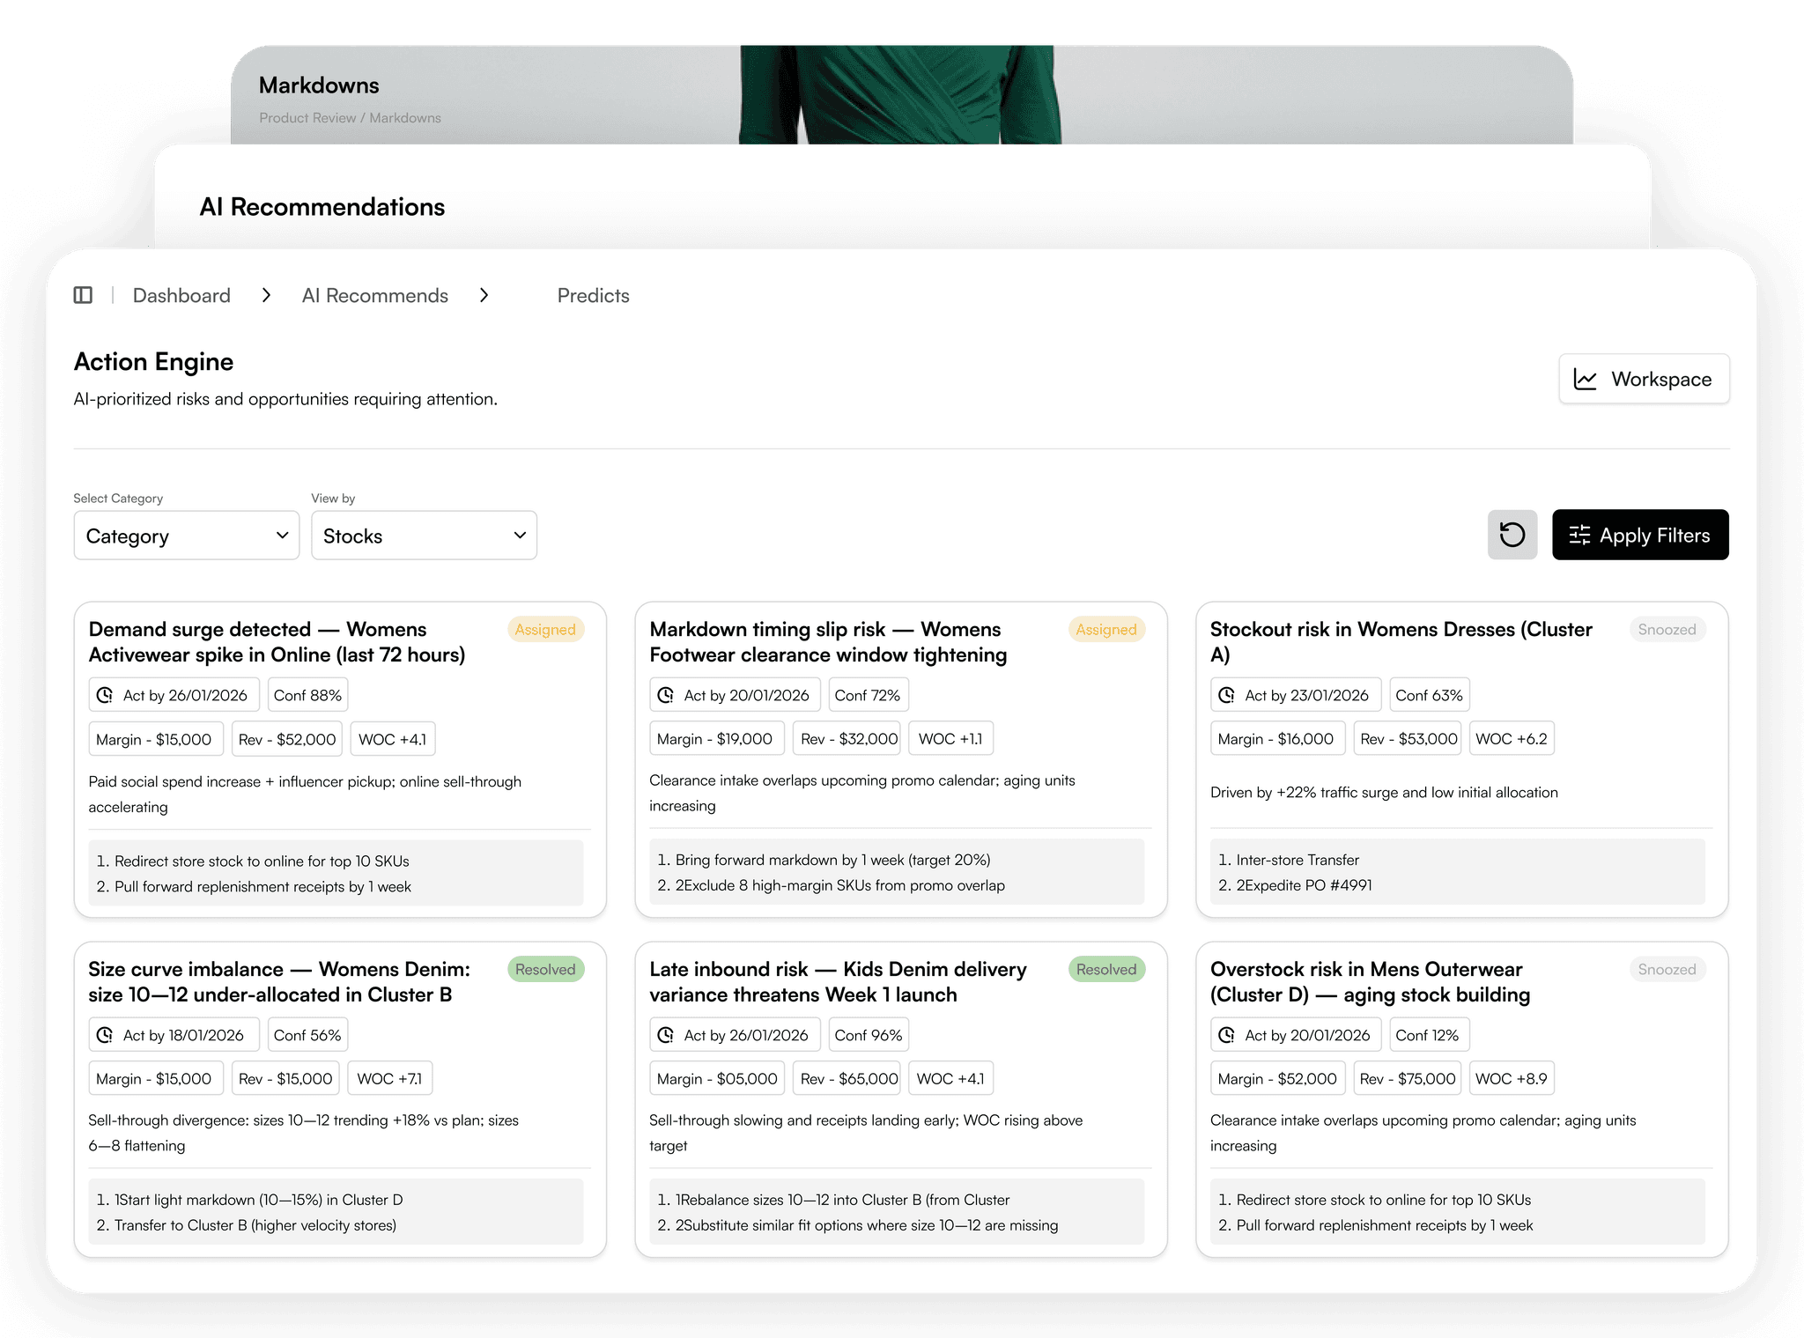Click the reset filters refresh icon
The image size is (1804, 1338).
pos(1512,535)
